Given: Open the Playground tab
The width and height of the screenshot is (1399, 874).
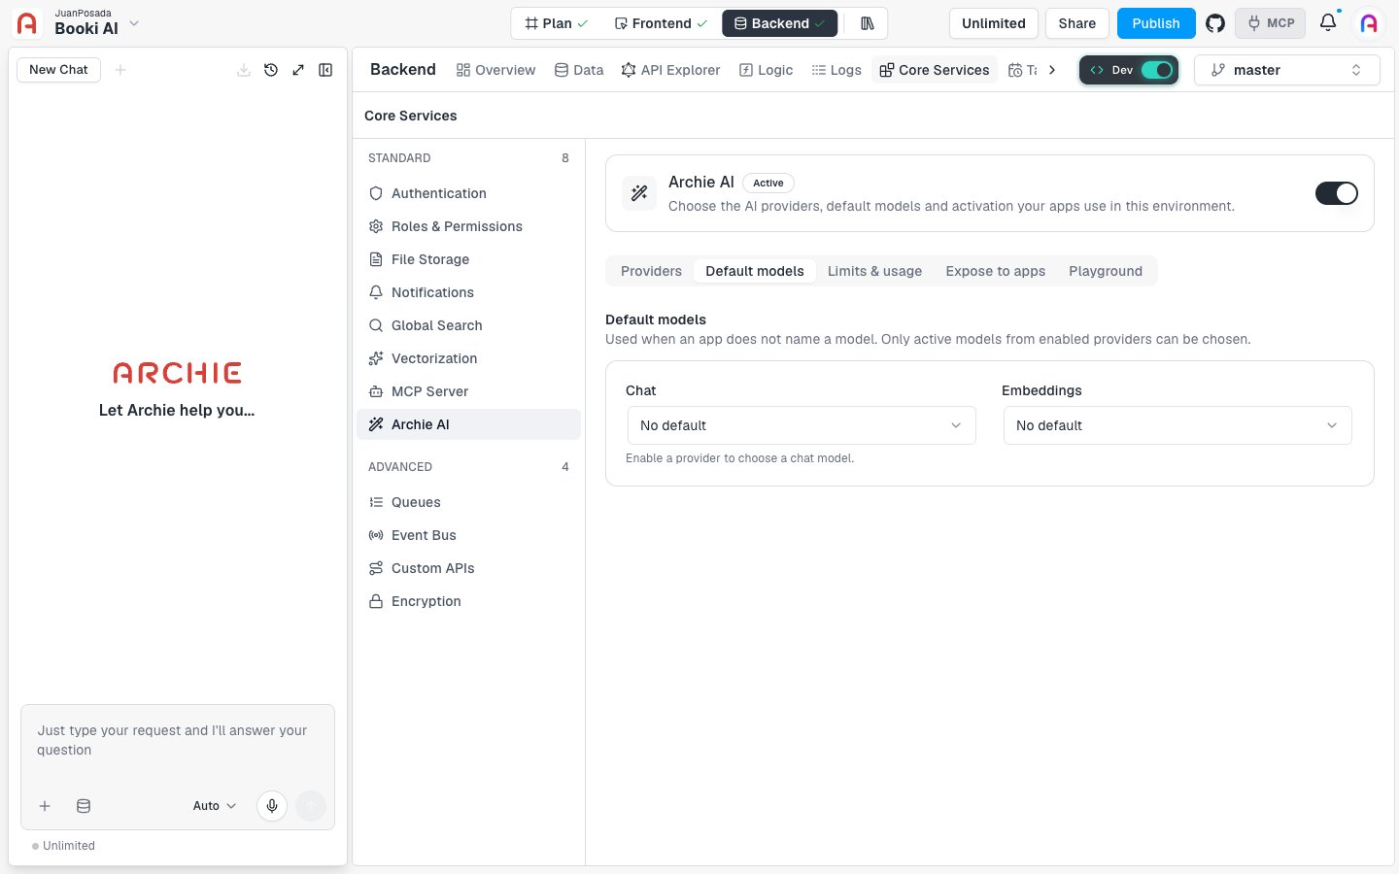Looking at the screenshot, I should coord(1106,271).
